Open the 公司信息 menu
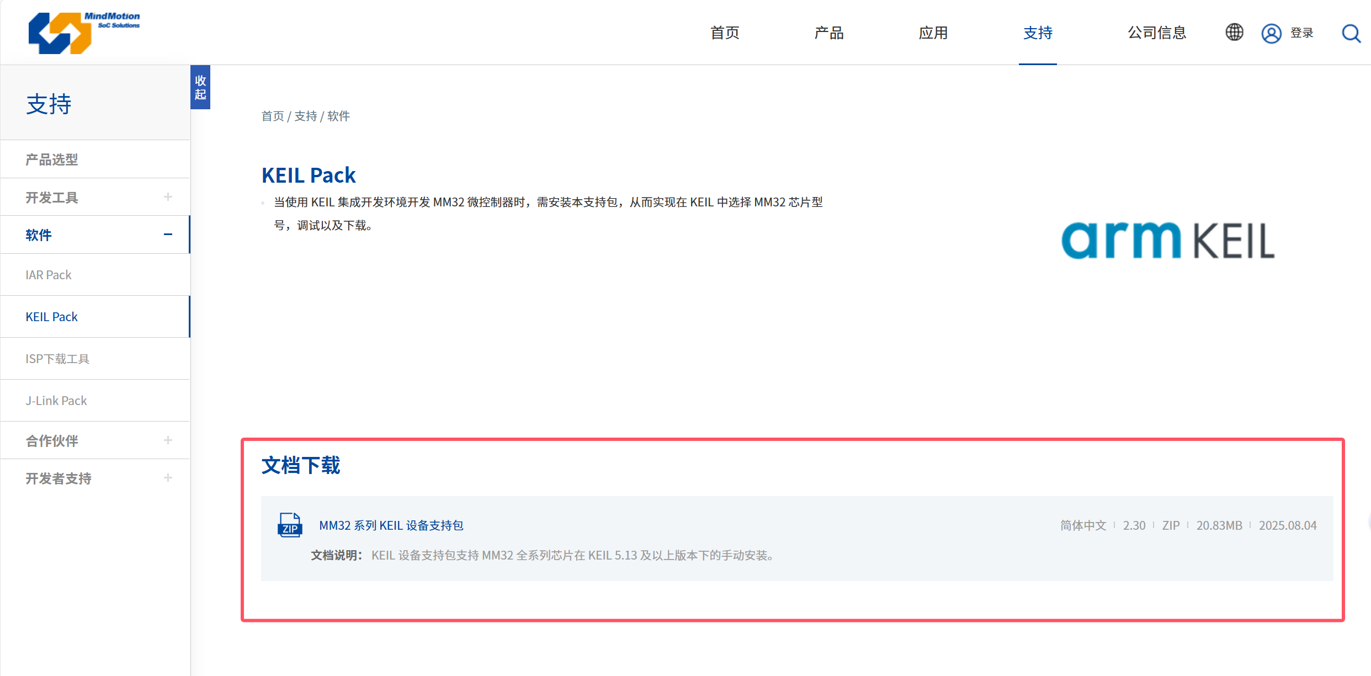Image resolution: width=1371 pixels, height=676 pixels. (1156, 33)
